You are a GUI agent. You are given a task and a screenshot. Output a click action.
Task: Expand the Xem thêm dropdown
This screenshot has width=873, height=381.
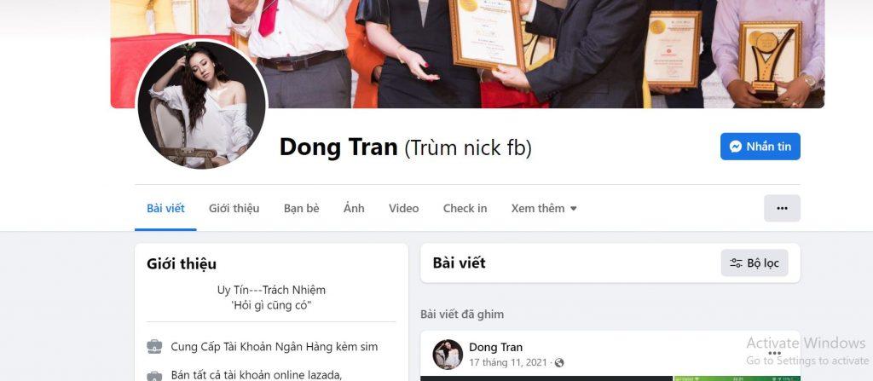click(543, 208)
